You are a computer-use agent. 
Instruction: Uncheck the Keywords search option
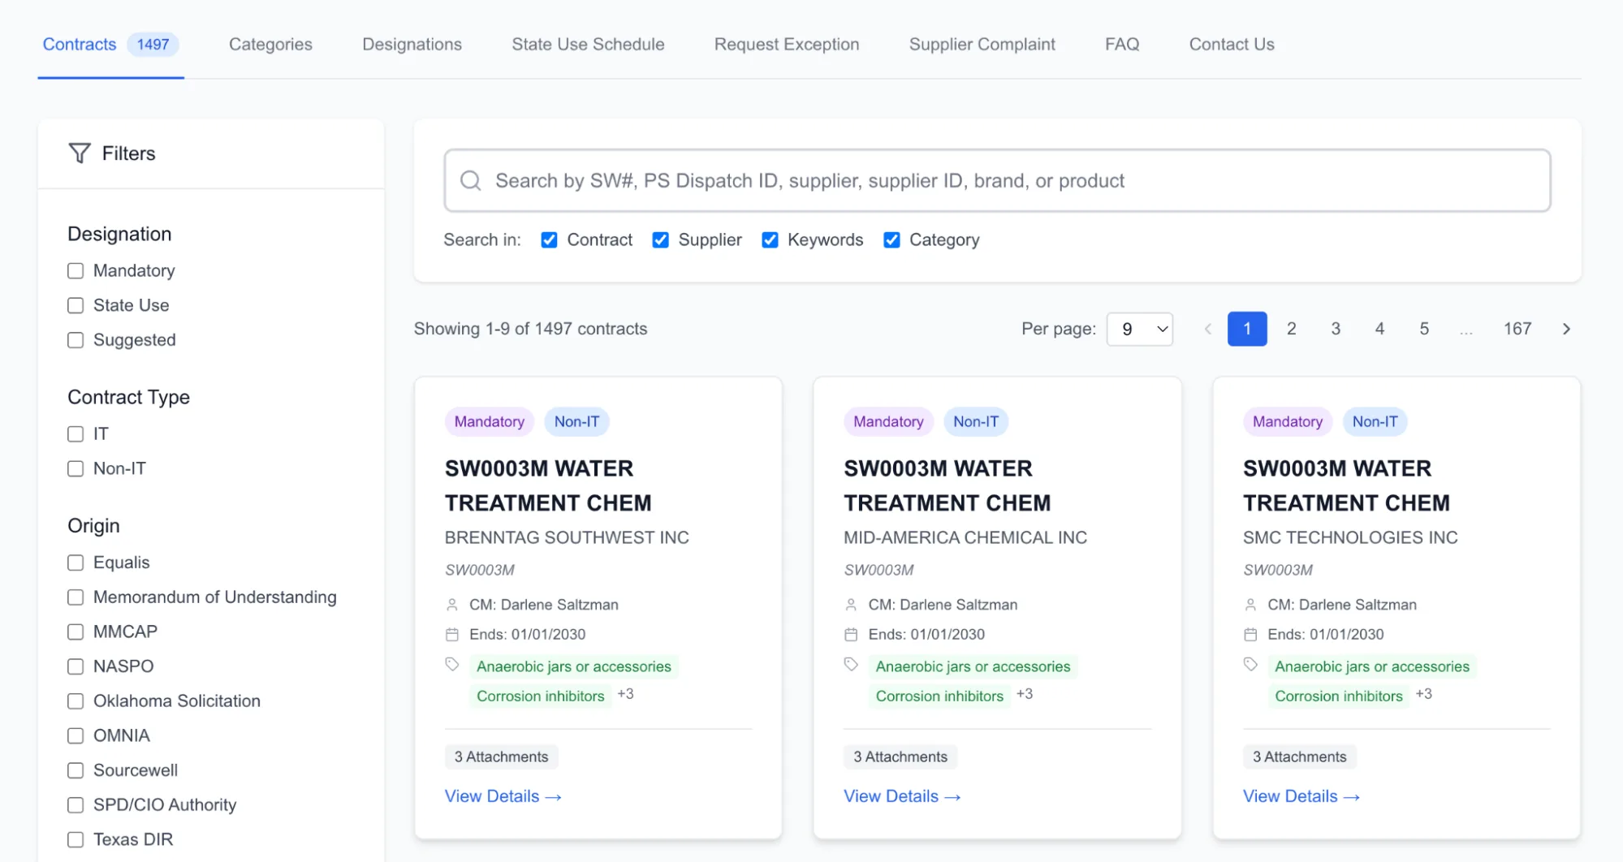(x=770, y=240)
